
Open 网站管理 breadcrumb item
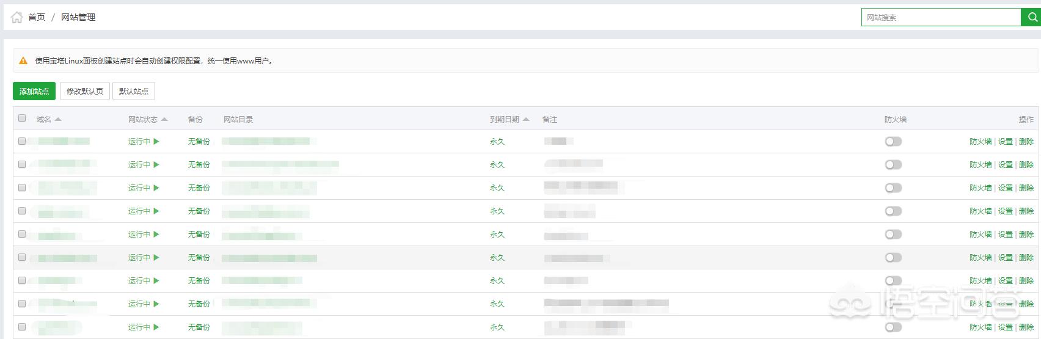(x=78, y=17)
